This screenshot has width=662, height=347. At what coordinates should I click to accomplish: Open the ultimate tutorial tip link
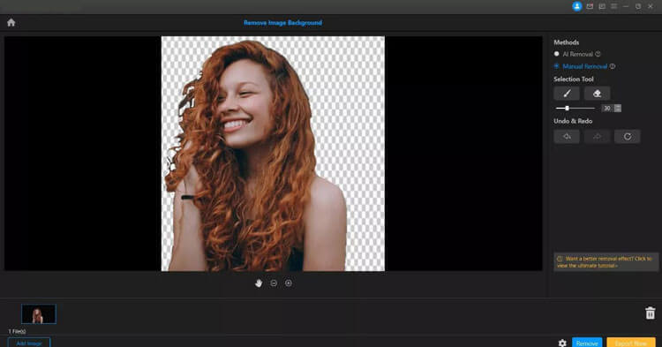click(x=606, y=262)
